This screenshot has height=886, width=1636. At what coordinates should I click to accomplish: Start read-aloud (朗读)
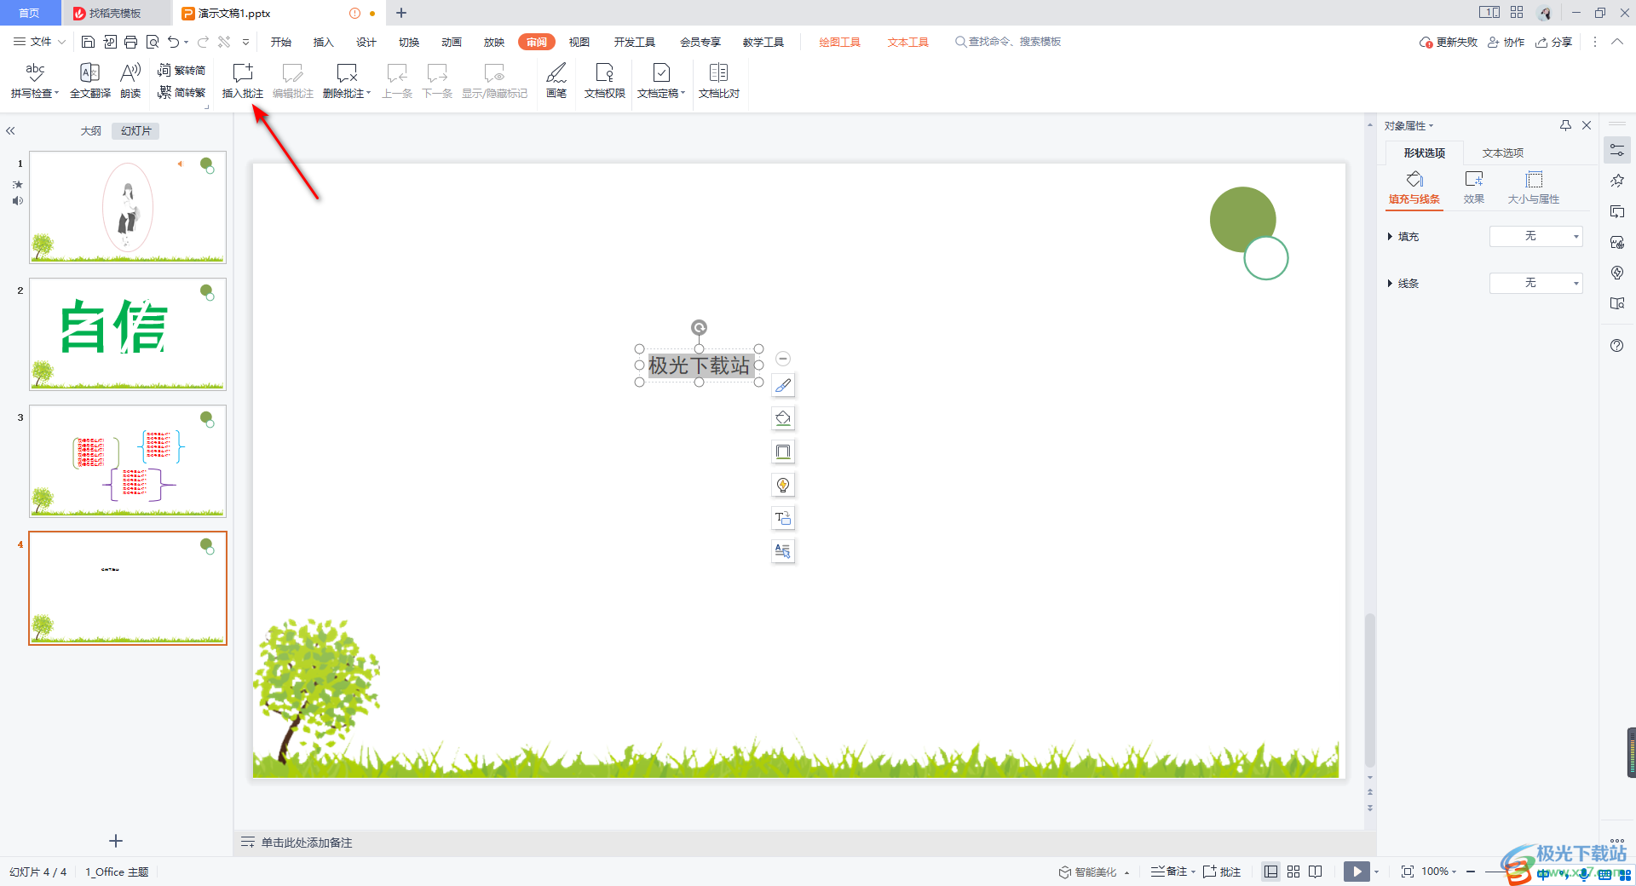pos(130,81)
